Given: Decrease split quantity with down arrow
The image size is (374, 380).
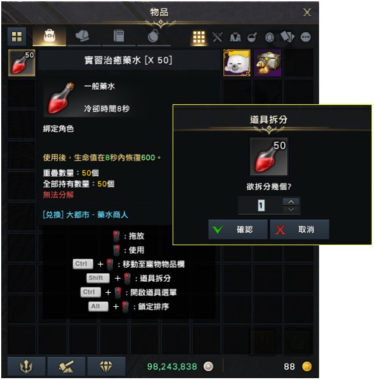Looking at the screenshot, I should click(x=291, y=210).
